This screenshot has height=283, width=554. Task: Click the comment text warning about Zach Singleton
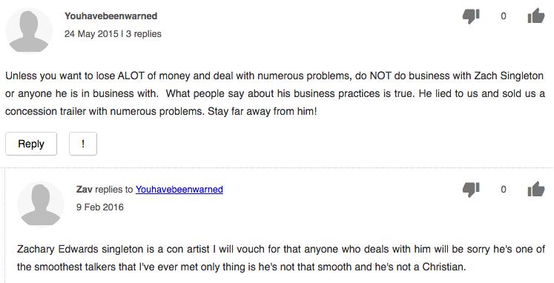(275, 93)
